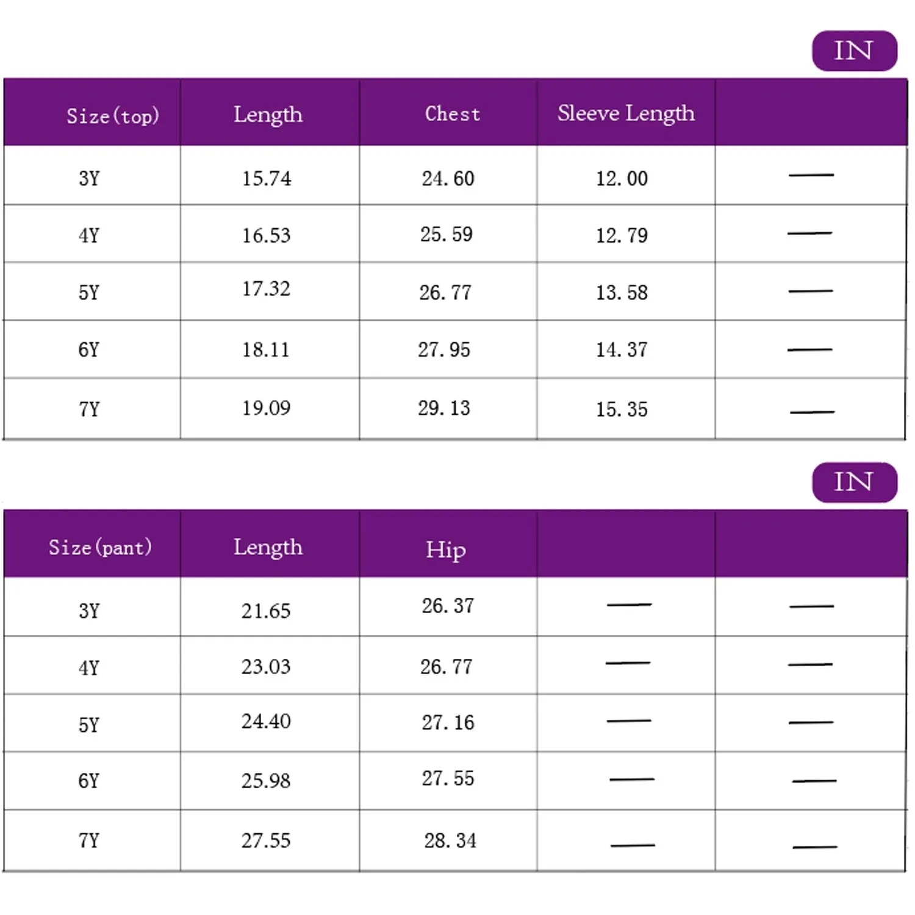Click the Sleeve Length column header
Viewport: 915px width, 915px height.
coord(626,113)
